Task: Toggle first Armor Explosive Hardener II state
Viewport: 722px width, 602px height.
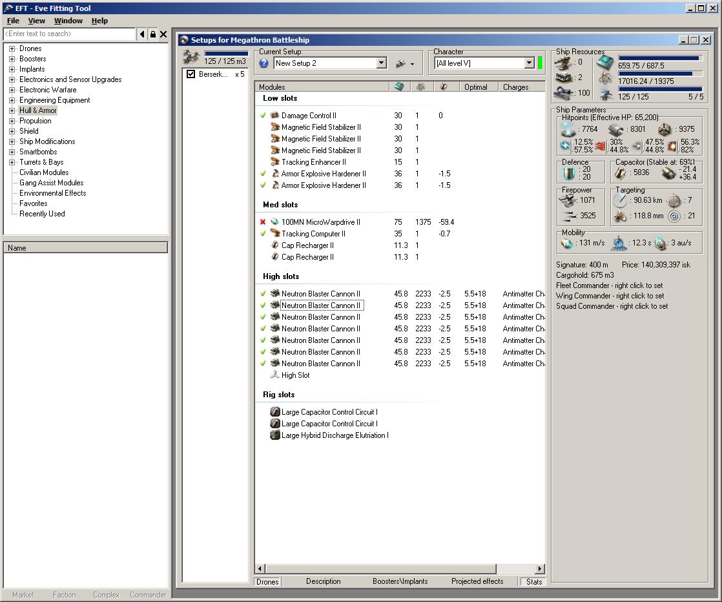Action: (x=263, y=174)
